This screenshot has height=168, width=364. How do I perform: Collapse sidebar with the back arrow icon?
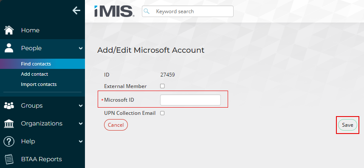[76, 11]
